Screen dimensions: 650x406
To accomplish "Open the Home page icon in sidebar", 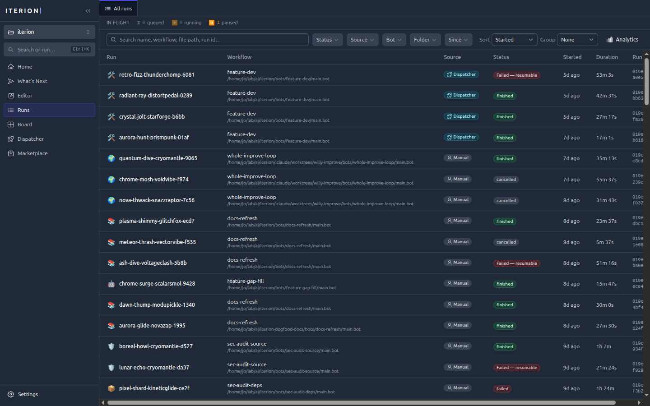I will pos(11,67).
